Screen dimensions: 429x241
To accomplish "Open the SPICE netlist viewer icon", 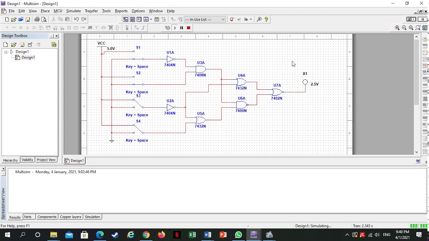I will pos(139,19).
